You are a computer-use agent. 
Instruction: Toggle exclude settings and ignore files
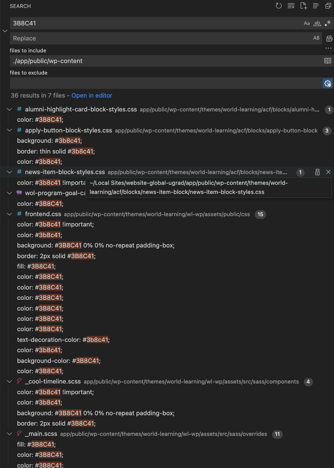pyautogui.click(x=327, y=83)
